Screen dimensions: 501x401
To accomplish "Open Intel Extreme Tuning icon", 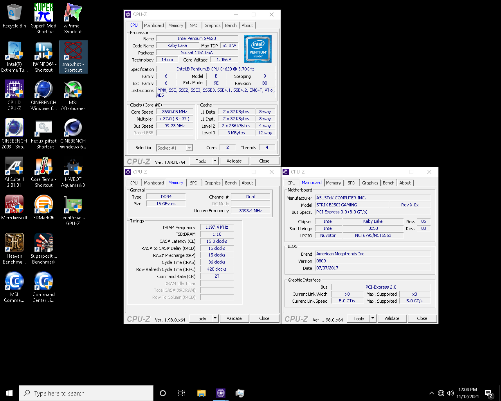I will coord(14,57).
